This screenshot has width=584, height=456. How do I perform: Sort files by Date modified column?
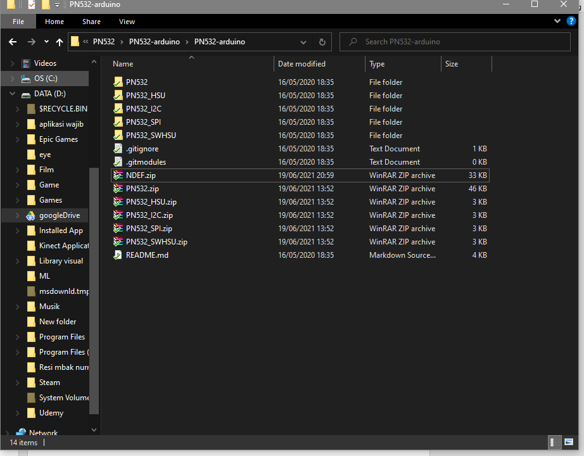(302, 64)
